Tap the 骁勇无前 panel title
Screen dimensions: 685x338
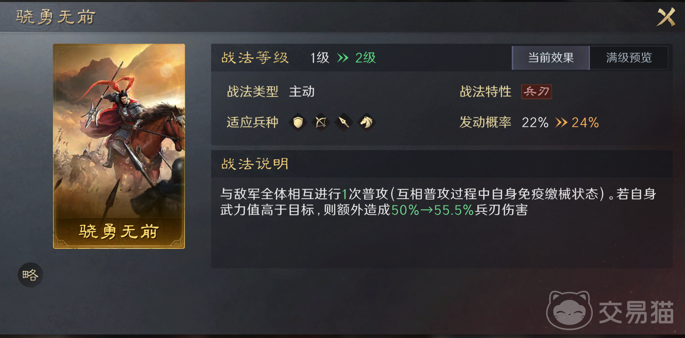tap(56, 17)
